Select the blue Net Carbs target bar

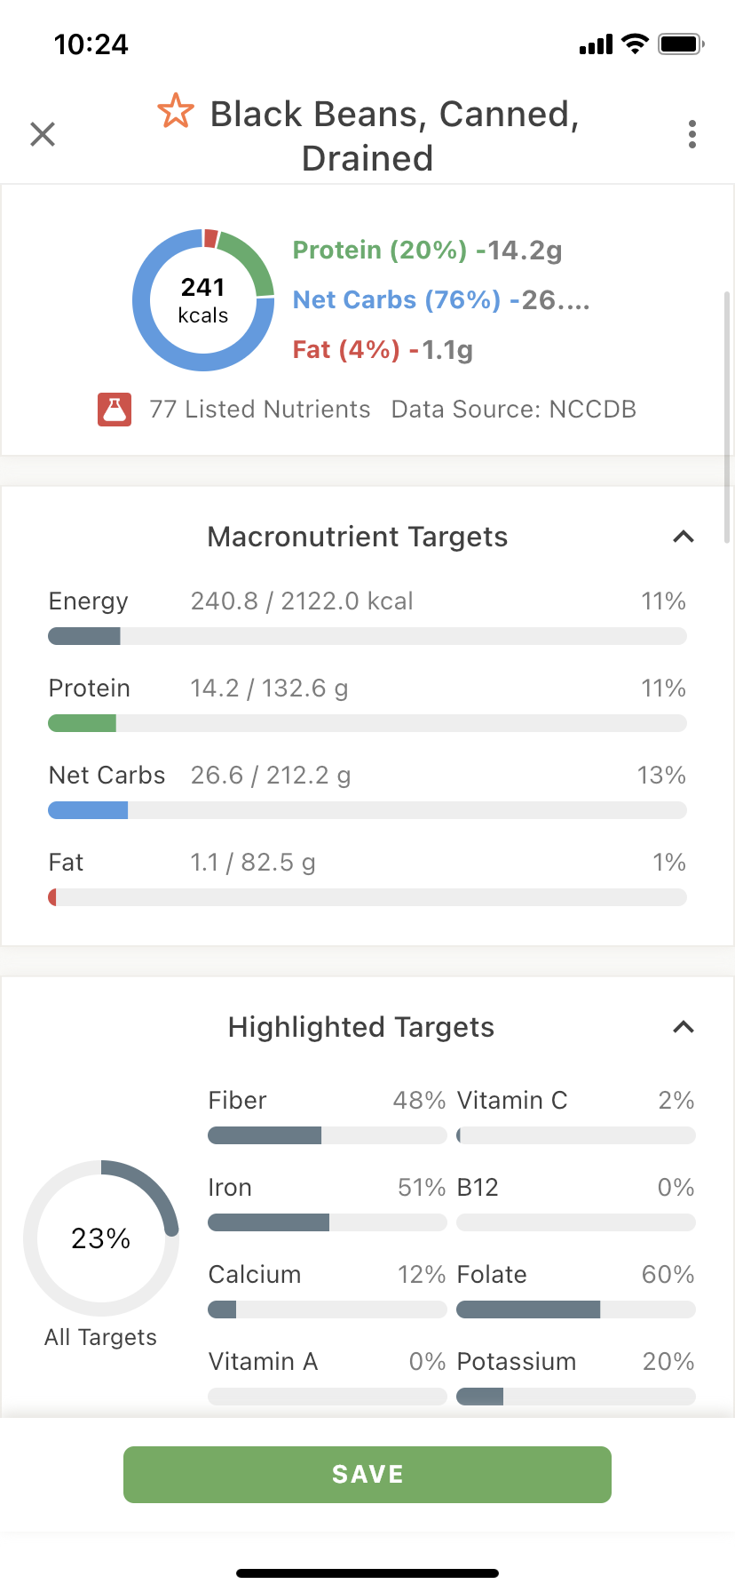[x=367, y=810]
